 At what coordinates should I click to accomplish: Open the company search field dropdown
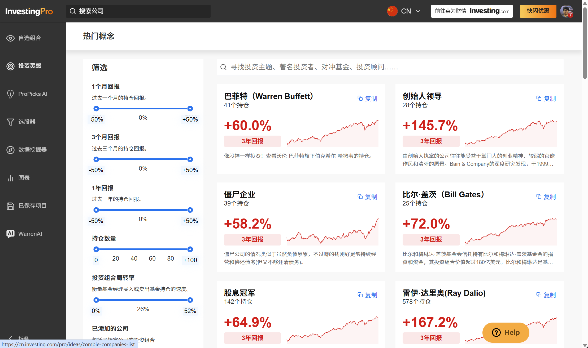pos(138,11)
